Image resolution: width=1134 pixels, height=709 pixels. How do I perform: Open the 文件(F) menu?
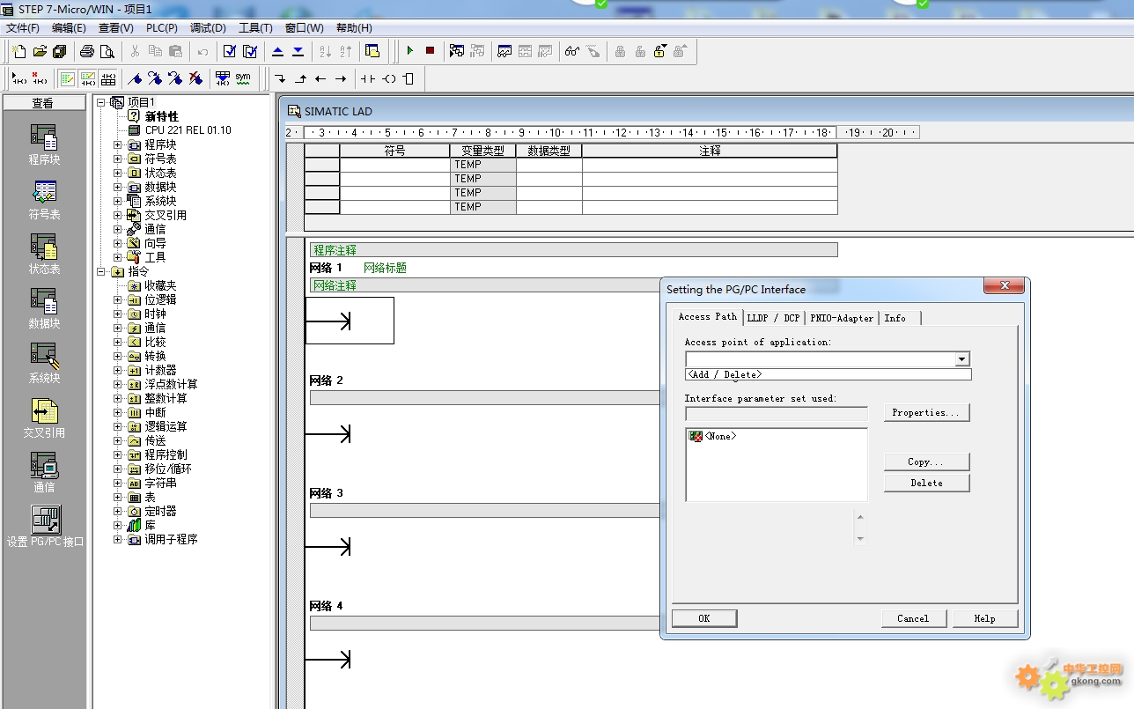23,28
